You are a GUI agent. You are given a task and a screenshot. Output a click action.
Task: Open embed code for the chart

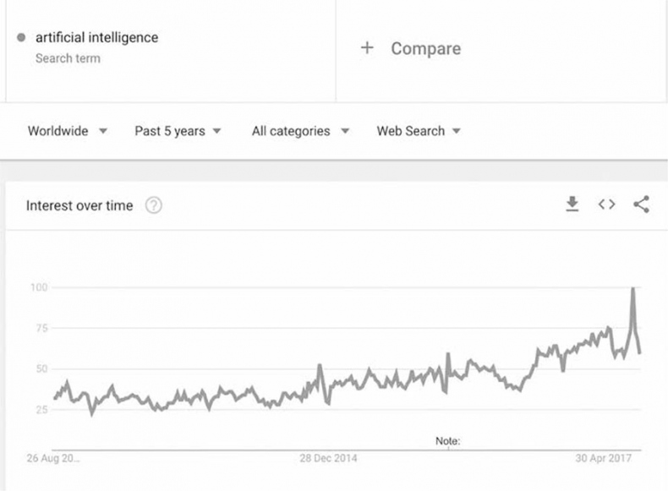pyautogui.click(x=606, y=204)
